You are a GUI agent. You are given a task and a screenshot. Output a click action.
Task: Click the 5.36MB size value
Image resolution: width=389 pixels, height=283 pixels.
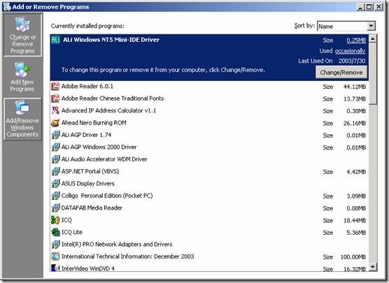(356, 233)
